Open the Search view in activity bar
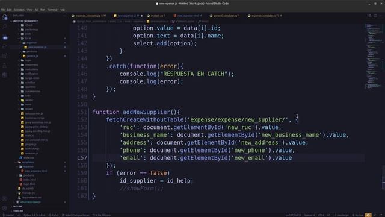 (4, 27)
